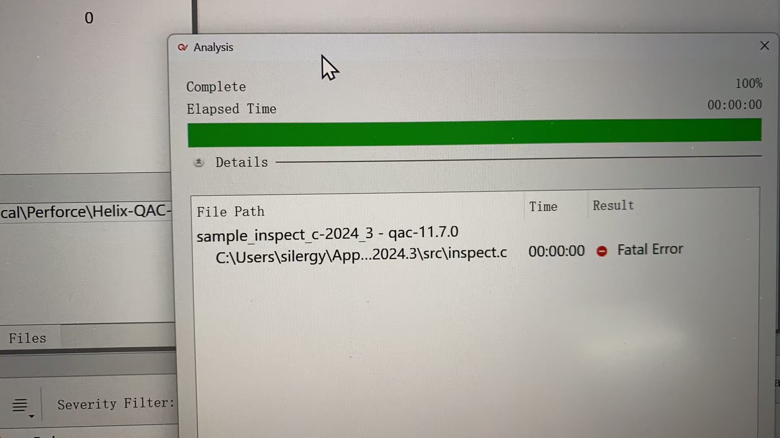The image size is (780, 438).
Task: Click the 100% completion indicator
Action: point(748,84)
